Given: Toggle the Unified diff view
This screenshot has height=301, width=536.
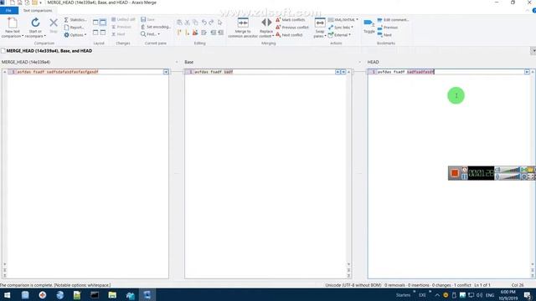Looking at the screenshot, I should click(123, 19).
